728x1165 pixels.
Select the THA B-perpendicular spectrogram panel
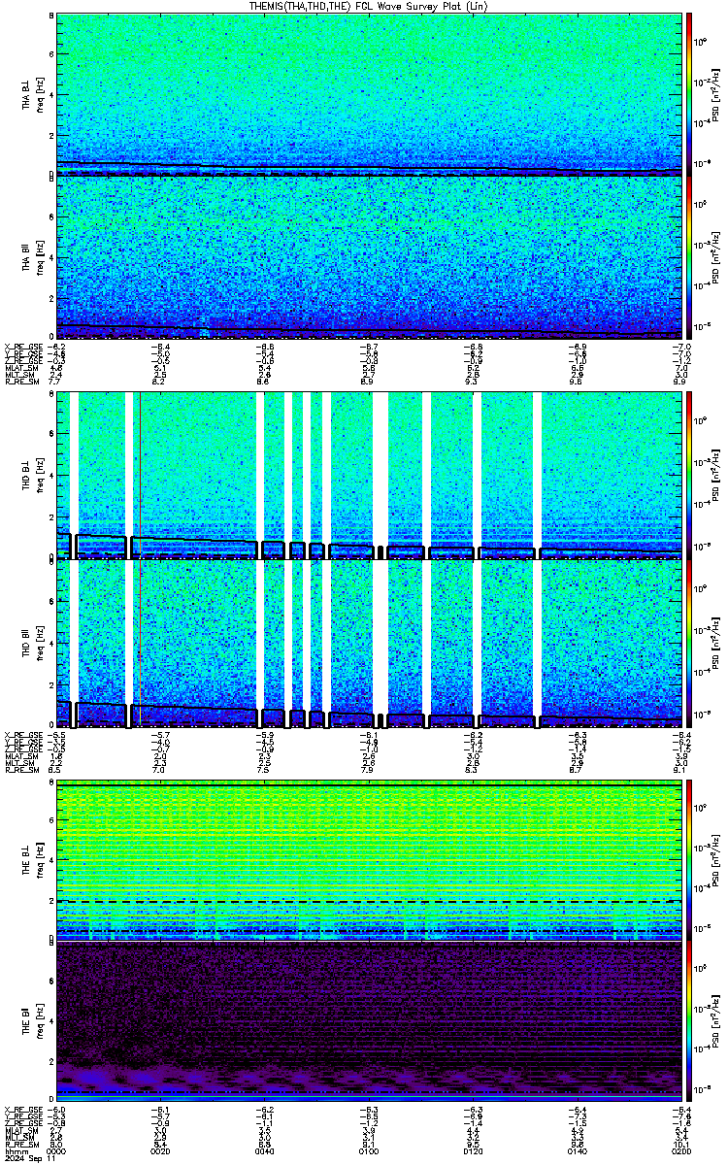(x=369, y=93)
